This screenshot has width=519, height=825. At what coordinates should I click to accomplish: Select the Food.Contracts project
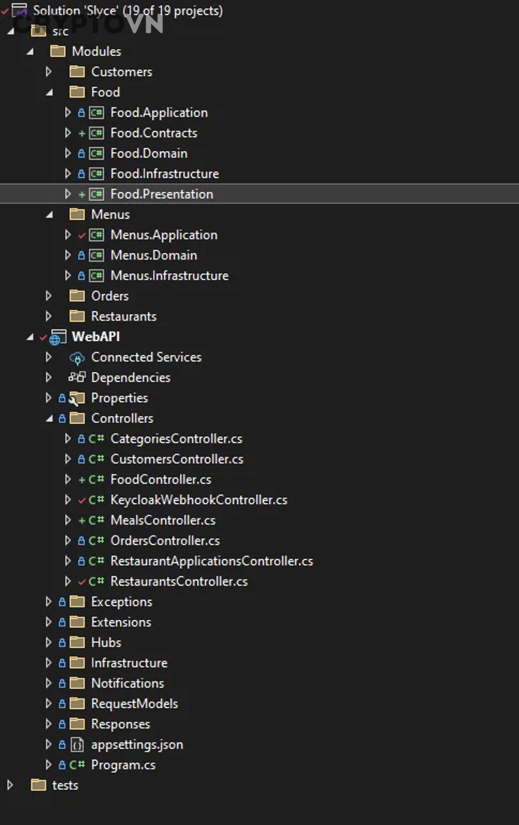click(154, 133)
